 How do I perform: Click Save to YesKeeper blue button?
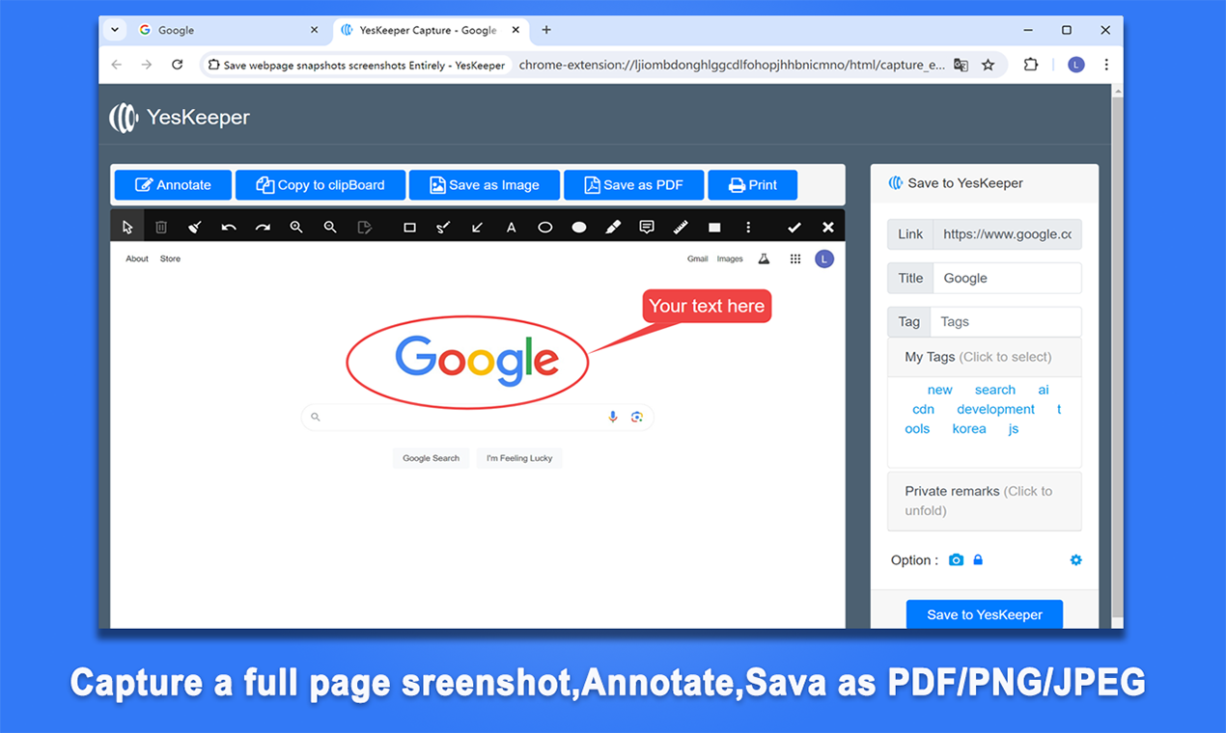click(x=985, y=614)
